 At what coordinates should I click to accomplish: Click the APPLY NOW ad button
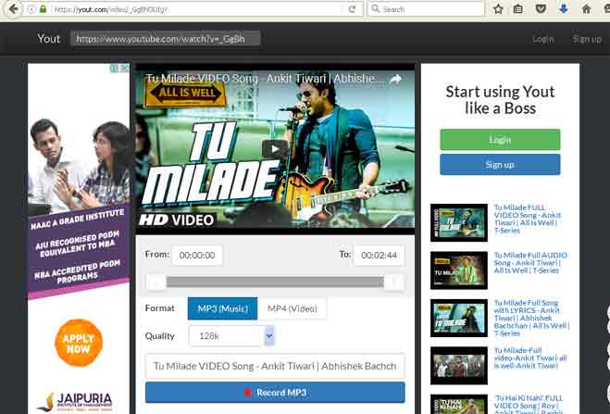79,343
